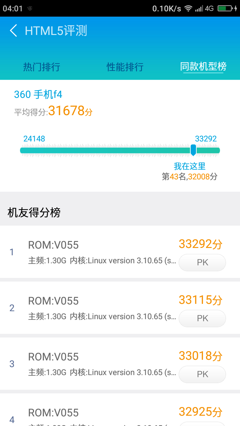Tap the HTML5评测 page title
Screen dimensions: 240x426
56,31
